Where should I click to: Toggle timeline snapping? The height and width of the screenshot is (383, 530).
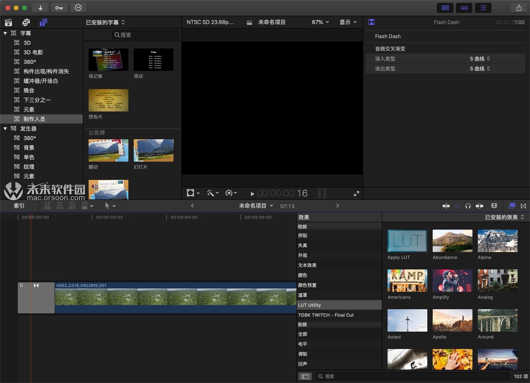point(479,206)
